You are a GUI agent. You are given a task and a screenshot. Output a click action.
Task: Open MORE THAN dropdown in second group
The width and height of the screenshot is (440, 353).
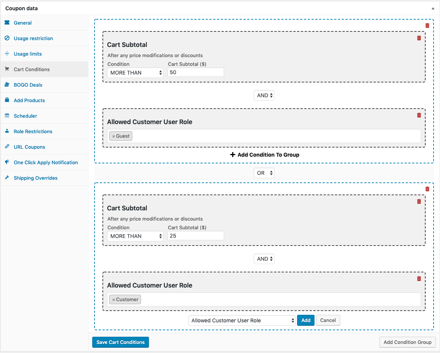coord(135,236)
